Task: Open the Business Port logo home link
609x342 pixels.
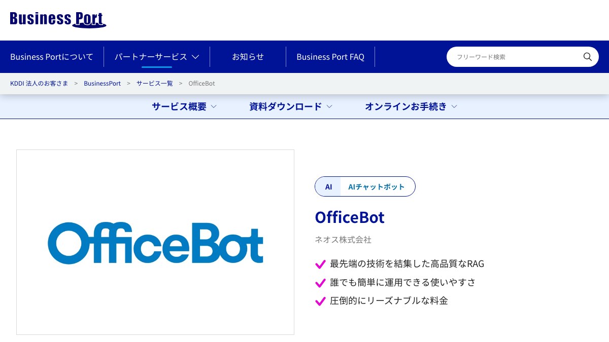Action: 58,19
